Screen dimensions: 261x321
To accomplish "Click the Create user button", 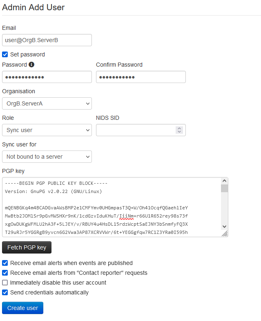I will click(22, 308).
